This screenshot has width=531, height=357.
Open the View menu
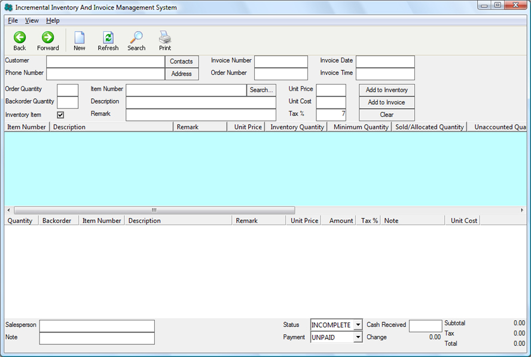32,20
